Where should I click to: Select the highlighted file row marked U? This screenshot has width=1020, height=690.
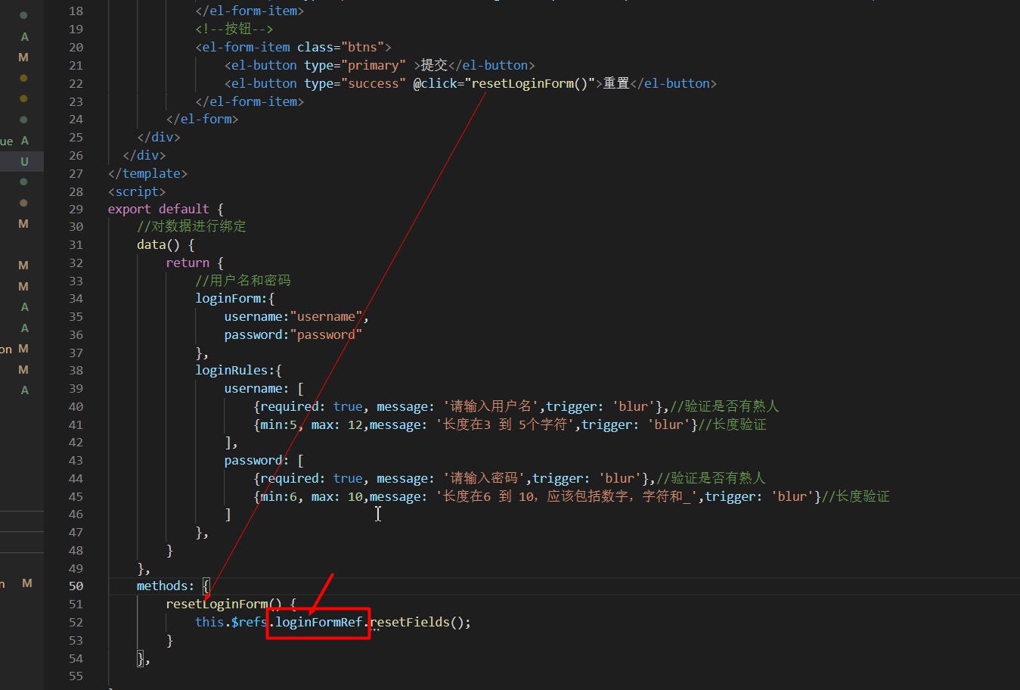[22, 161]
